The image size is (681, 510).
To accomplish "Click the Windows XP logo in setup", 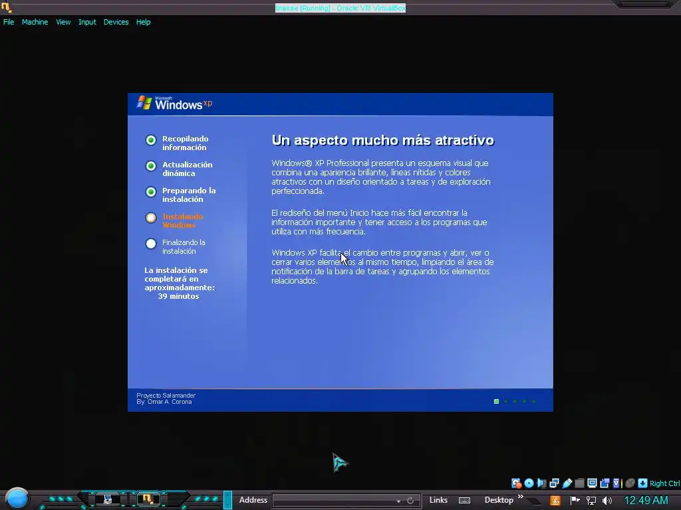I will click(x=174, y=103).
